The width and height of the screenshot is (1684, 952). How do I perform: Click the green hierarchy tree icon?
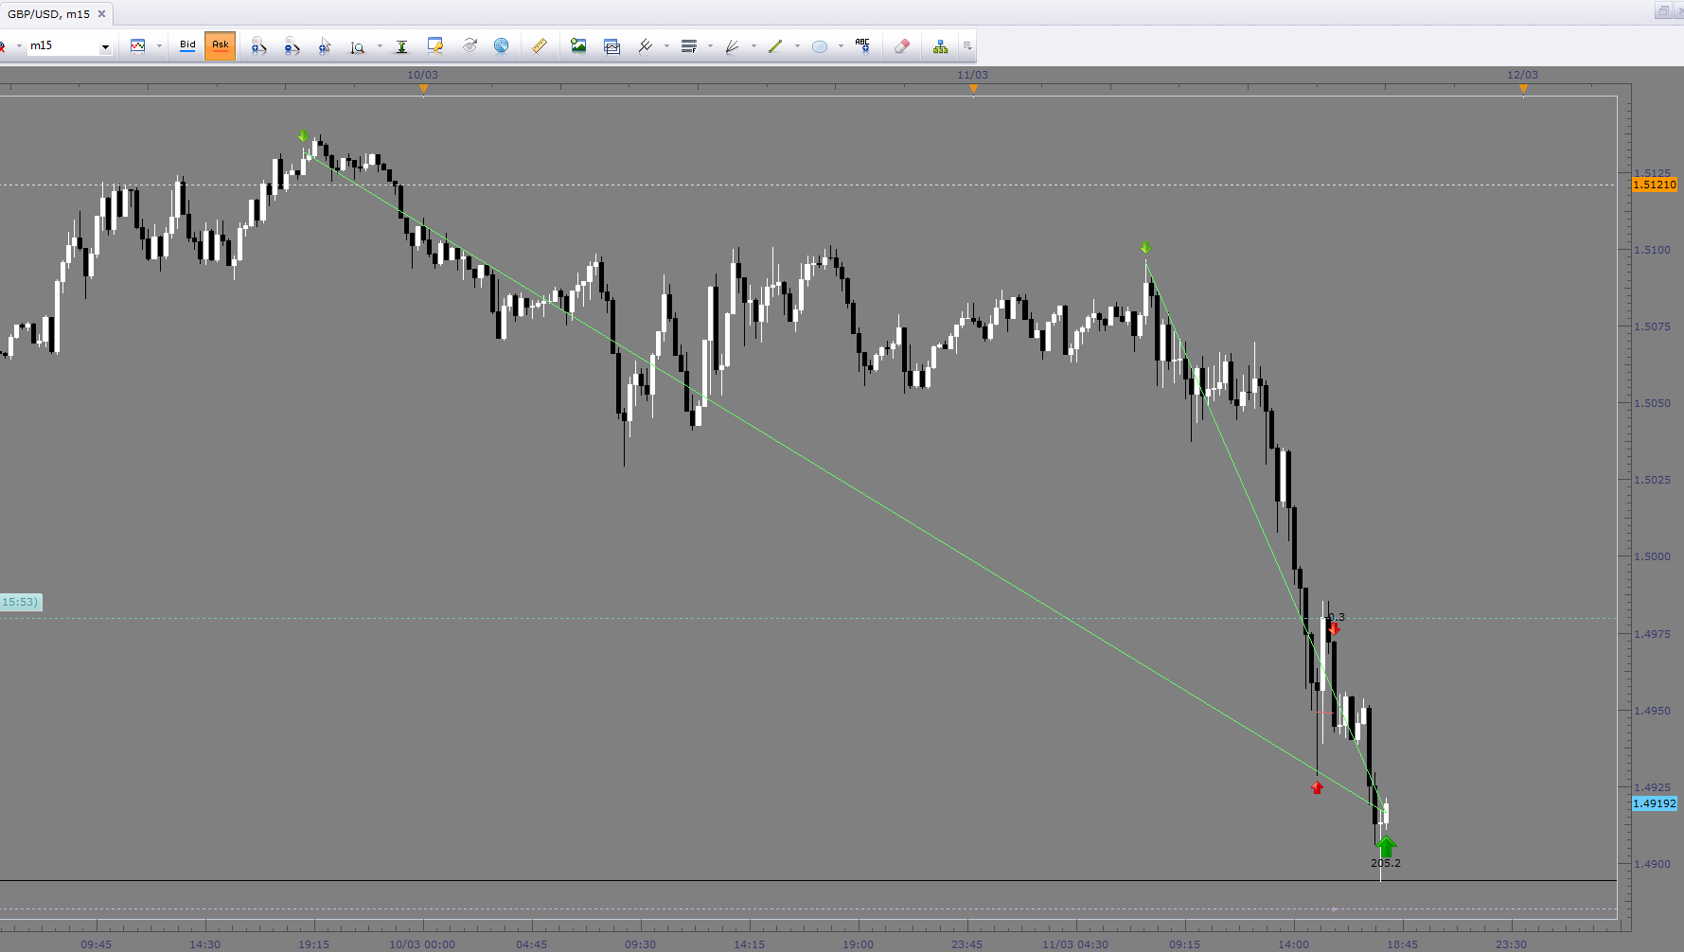click(940, 45)
